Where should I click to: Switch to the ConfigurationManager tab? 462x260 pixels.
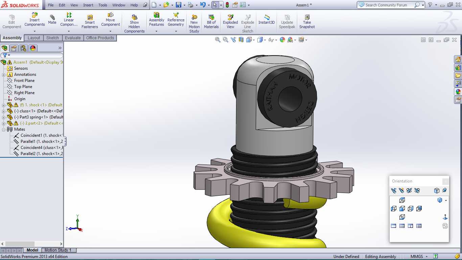(23, 48)
